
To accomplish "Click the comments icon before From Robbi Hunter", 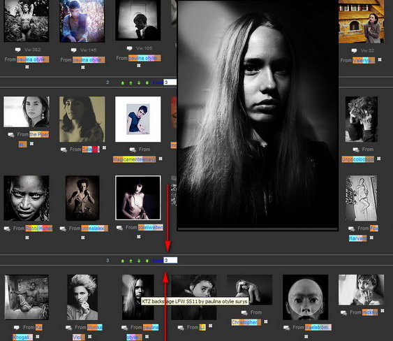I will (7, 228).
